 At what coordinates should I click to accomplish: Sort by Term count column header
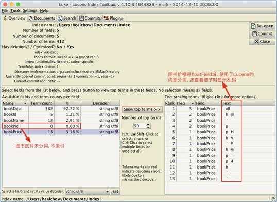41,103
